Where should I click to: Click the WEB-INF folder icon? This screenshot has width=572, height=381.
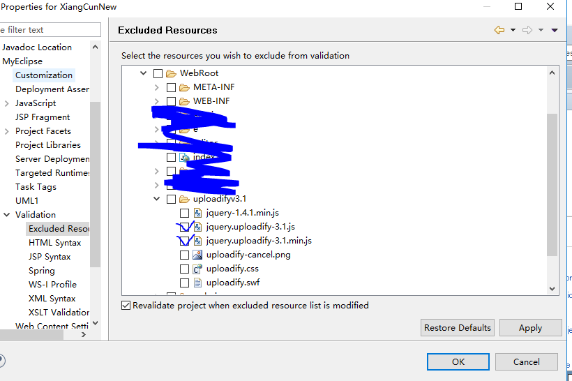point(184,101)
